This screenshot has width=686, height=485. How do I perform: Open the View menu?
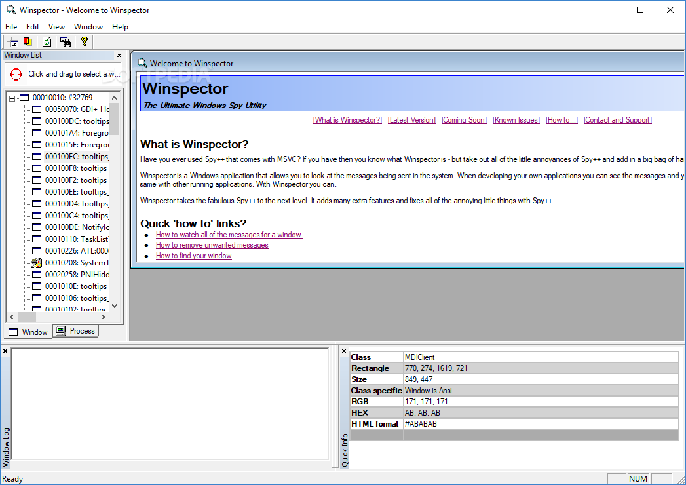point(56,27)
